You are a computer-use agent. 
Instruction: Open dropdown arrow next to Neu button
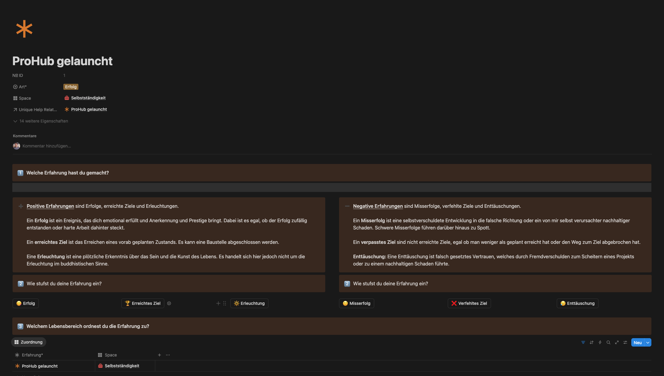pyautogui.click(x=648, y=343)
